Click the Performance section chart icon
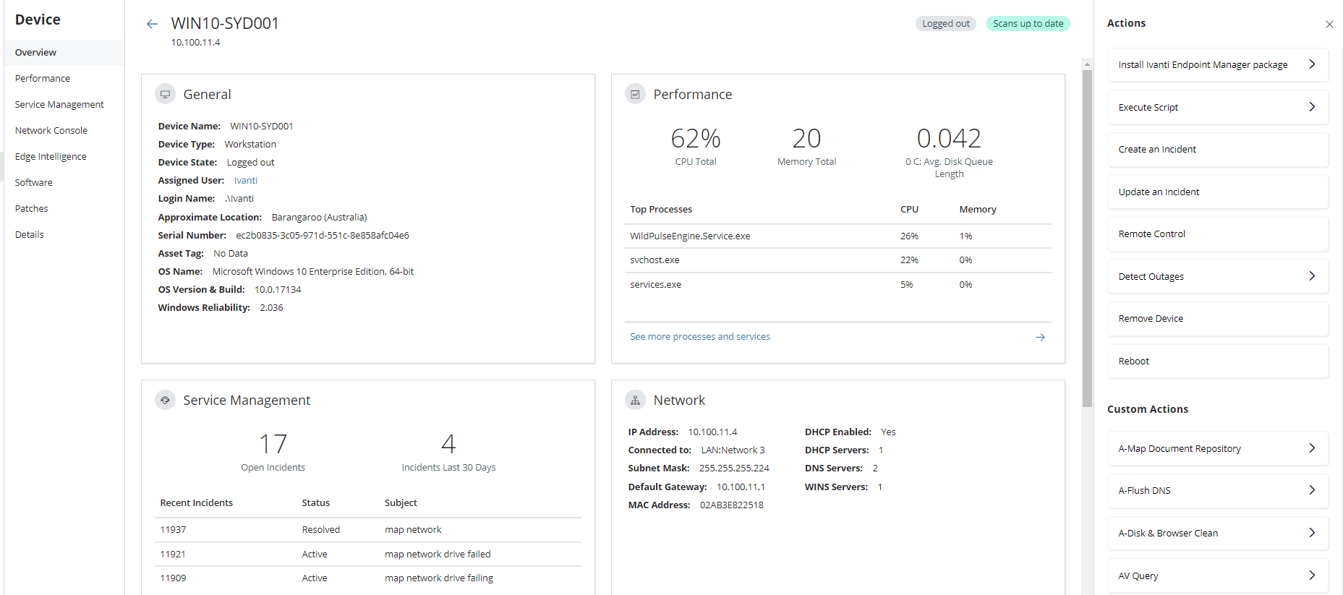Image resolution: width=1343 pixels, height=595 pixels. 635,94
